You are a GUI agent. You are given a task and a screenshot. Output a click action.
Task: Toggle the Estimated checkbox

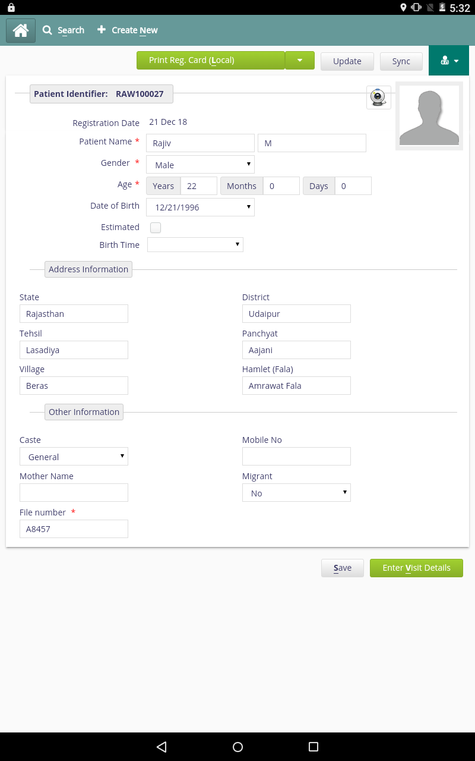[x=156, y=227]
